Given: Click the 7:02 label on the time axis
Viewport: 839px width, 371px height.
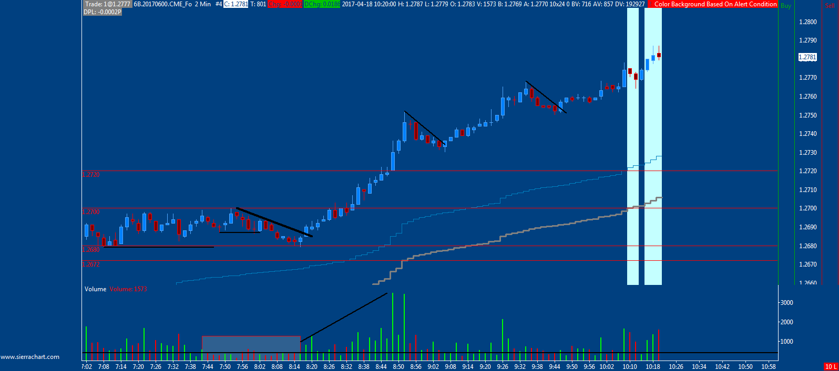Looking at the screenshot, I should click(x=87, y=367).
